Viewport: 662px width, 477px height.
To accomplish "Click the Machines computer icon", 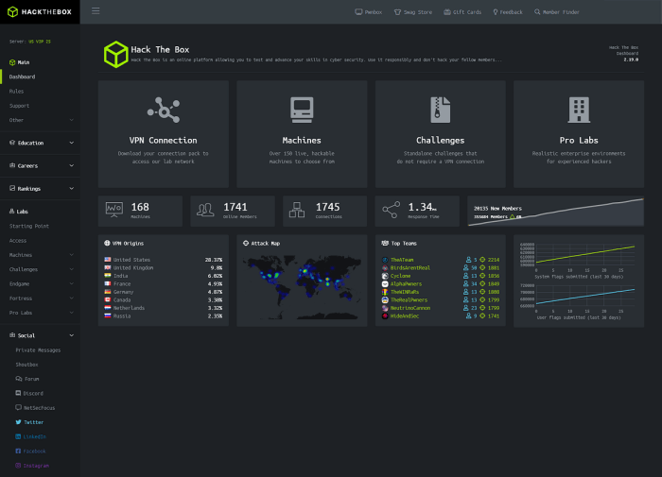I will coord(302,111).
